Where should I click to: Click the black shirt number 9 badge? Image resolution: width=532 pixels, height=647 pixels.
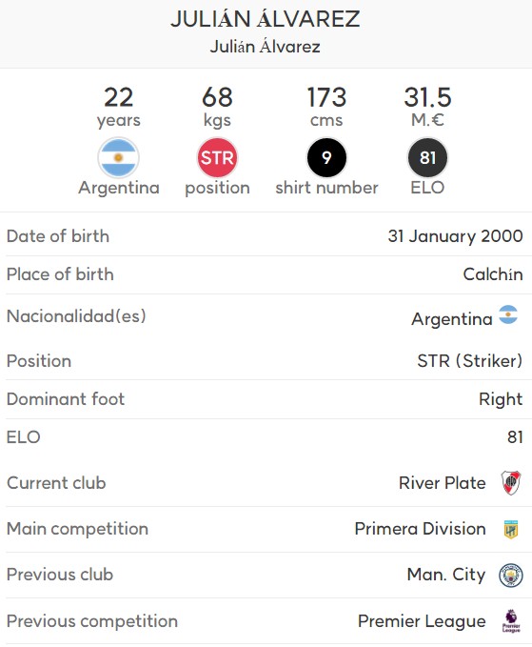(x=326, y=157)
